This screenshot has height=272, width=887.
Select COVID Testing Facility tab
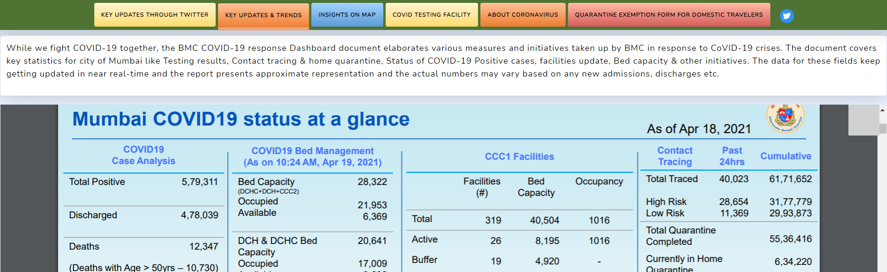432,15
